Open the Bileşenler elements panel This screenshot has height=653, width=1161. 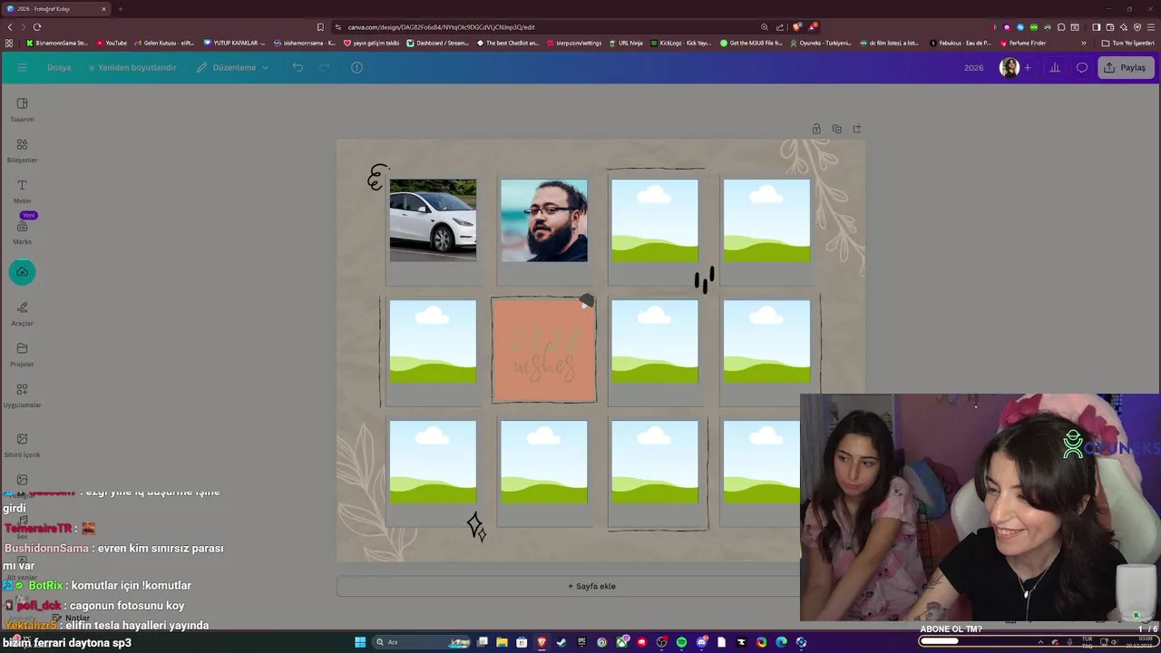(x=22, y=151)
